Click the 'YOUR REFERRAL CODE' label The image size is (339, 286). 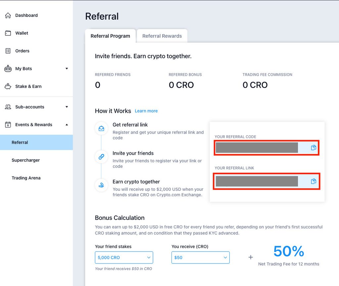click(x=235, y=137)
